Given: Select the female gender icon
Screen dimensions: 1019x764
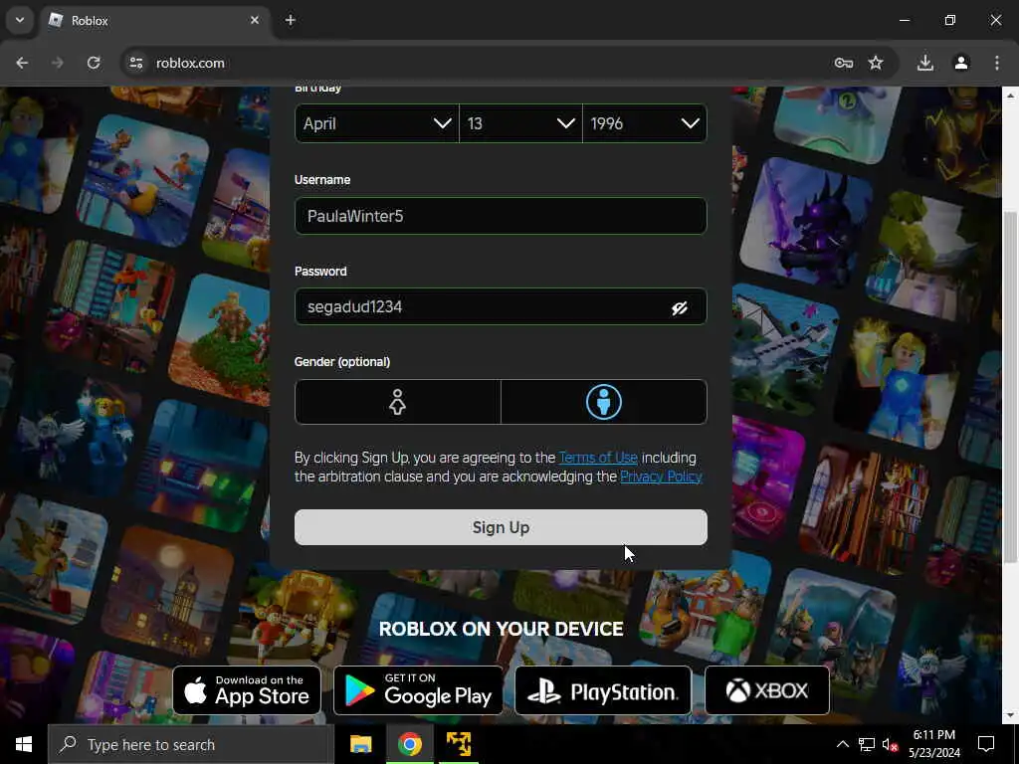Looking at the screenshot, I should [397, 402].
